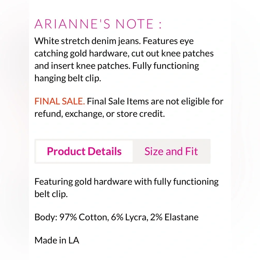Click the "97% Cotton" composition text
Screen dimensions: 260x260
click(x=83, y=217)
